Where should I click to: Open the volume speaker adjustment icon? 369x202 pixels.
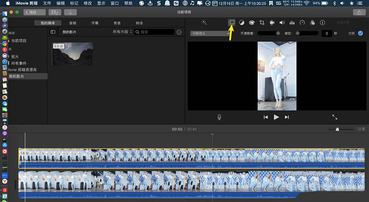pyautogui.click(x=282, y=23)
